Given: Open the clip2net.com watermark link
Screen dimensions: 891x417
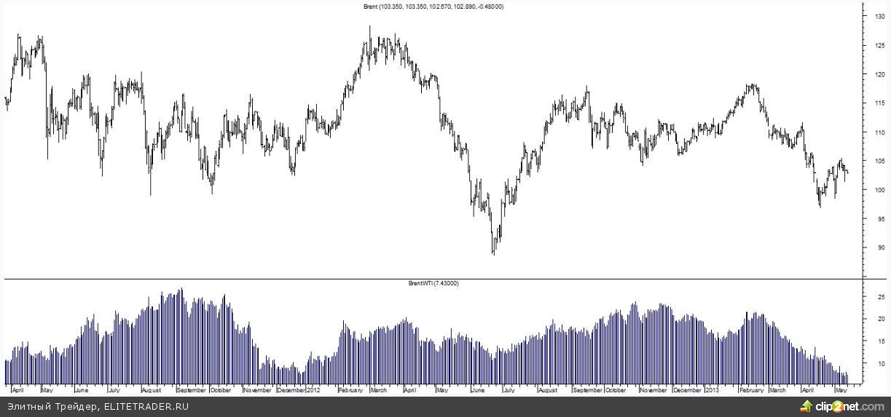Looking at the screenshot, I should coord(850,406).
